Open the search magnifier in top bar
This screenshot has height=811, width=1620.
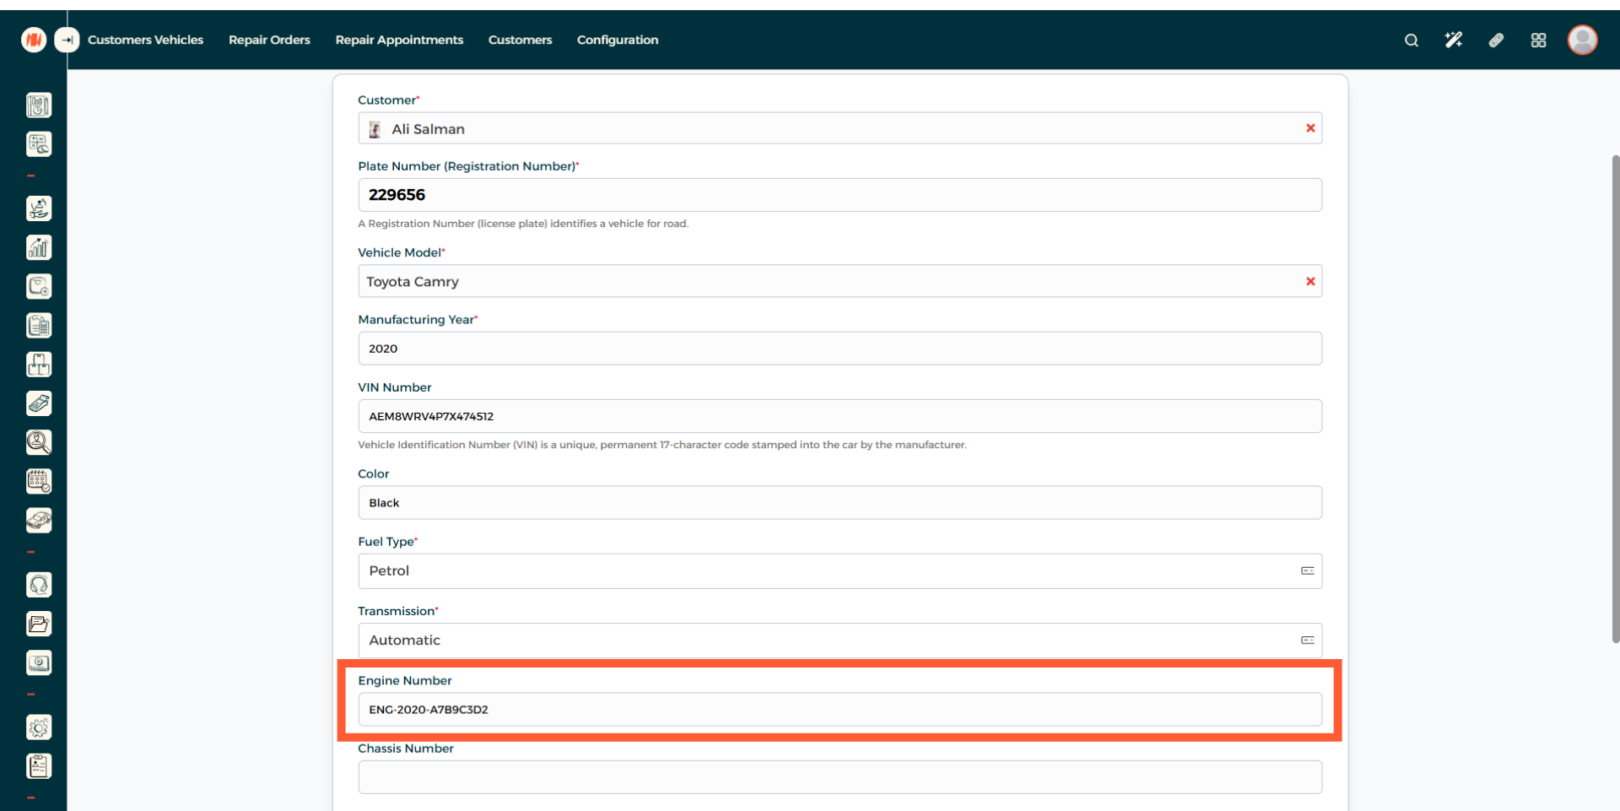click(x=1411, y=41)
